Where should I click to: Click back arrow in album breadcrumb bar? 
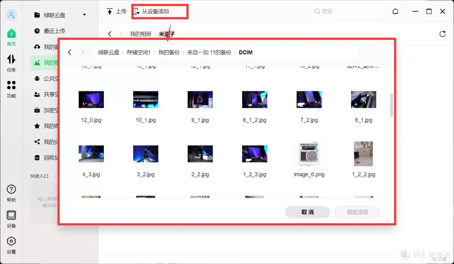[110, 34]
